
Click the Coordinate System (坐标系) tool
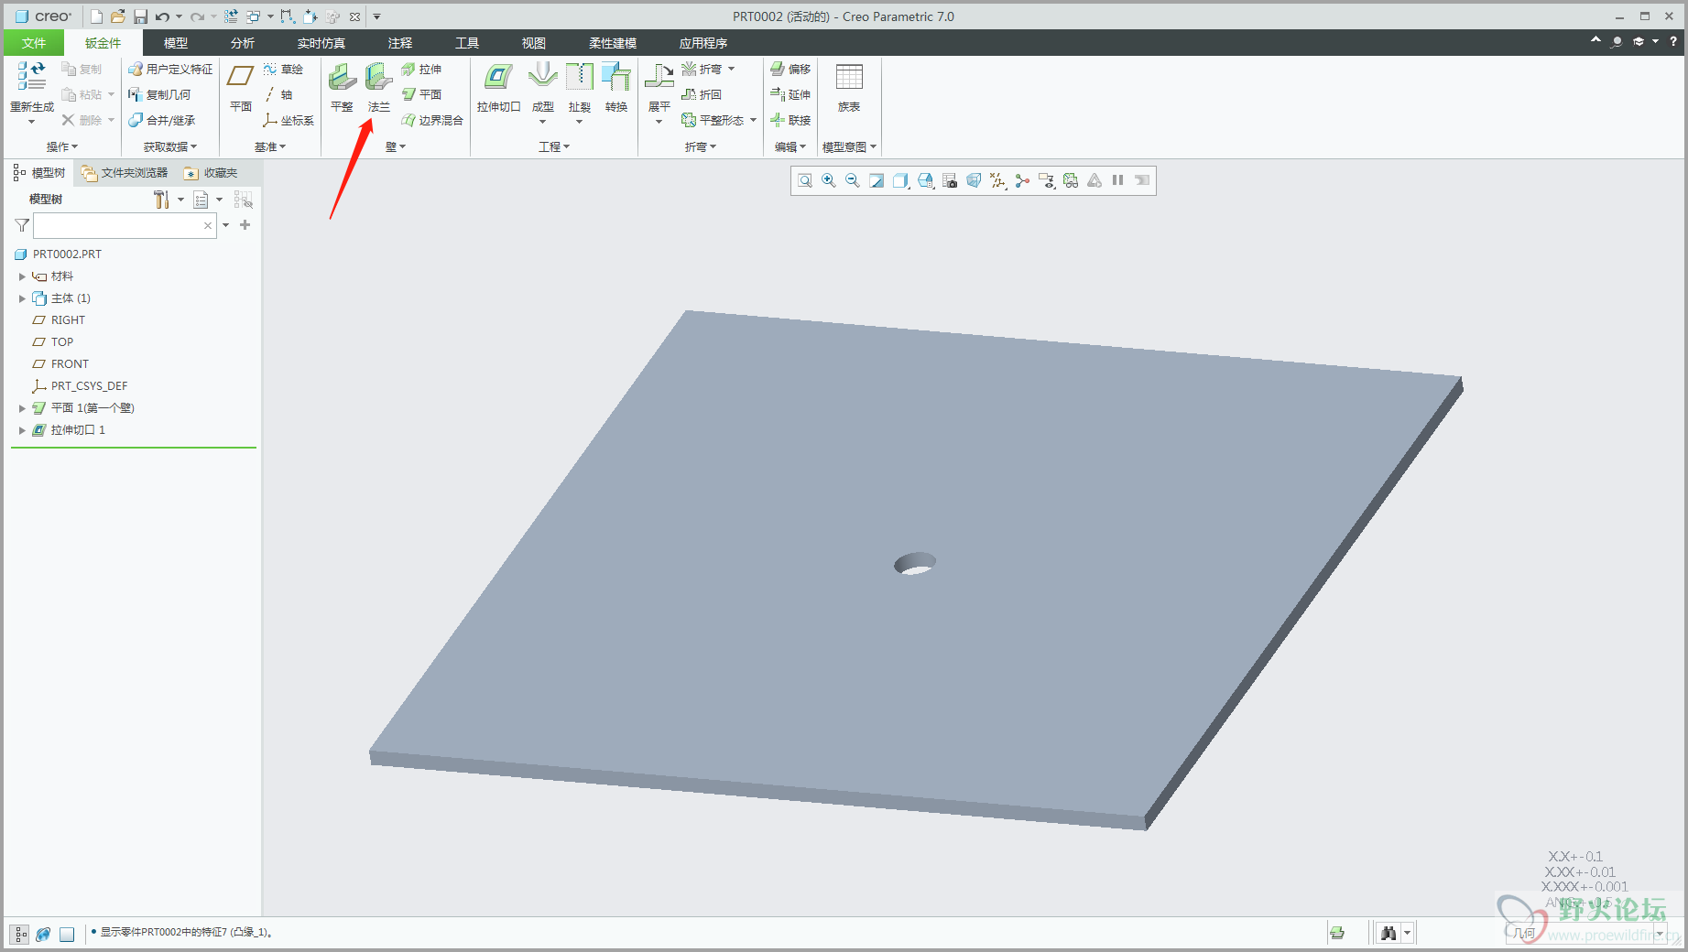click(289, 120)
